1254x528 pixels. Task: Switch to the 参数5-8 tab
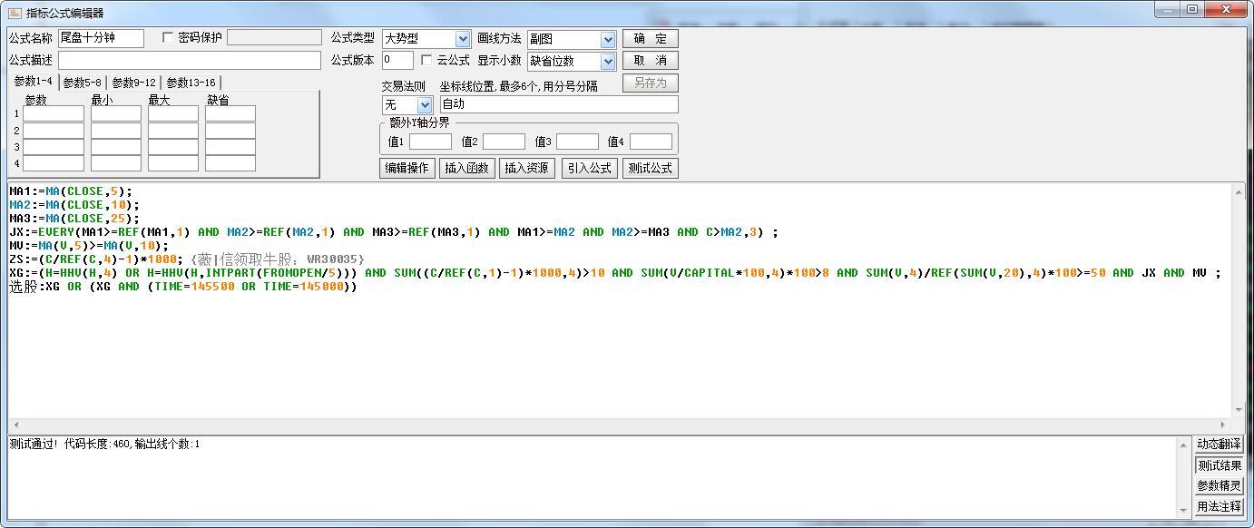[x=83, y=83]
